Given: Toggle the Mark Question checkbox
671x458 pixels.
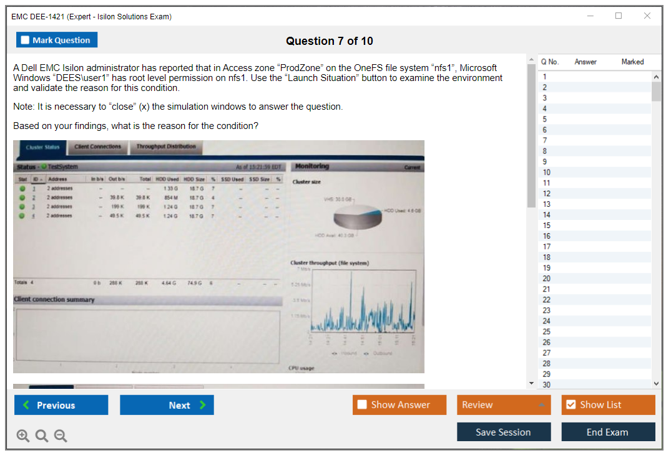Looking at the screenshot, I should [26, 41].
